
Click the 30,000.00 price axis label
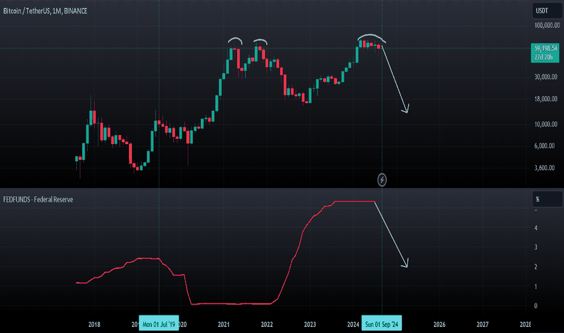546,77
